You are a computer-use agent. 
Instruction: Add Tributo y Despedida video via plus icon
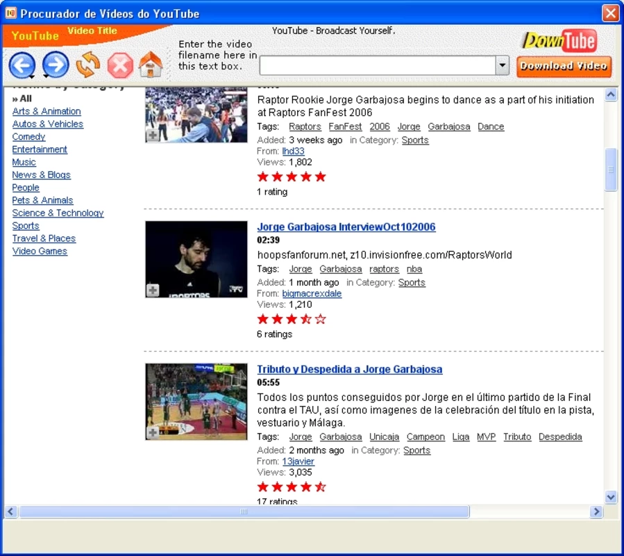pyautogui.click(x=153, y=432)
